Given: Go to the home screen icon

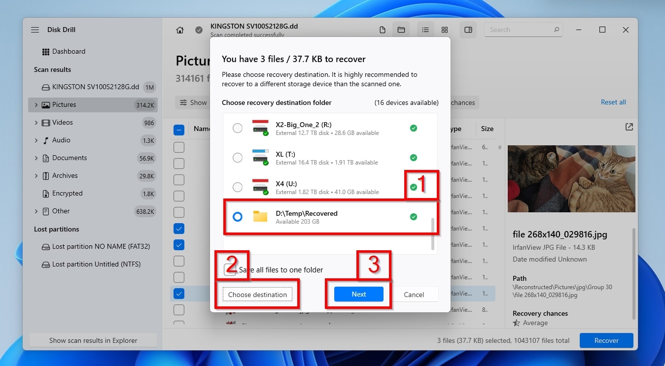Looking at the screenshot, I should tap(180, 30).
